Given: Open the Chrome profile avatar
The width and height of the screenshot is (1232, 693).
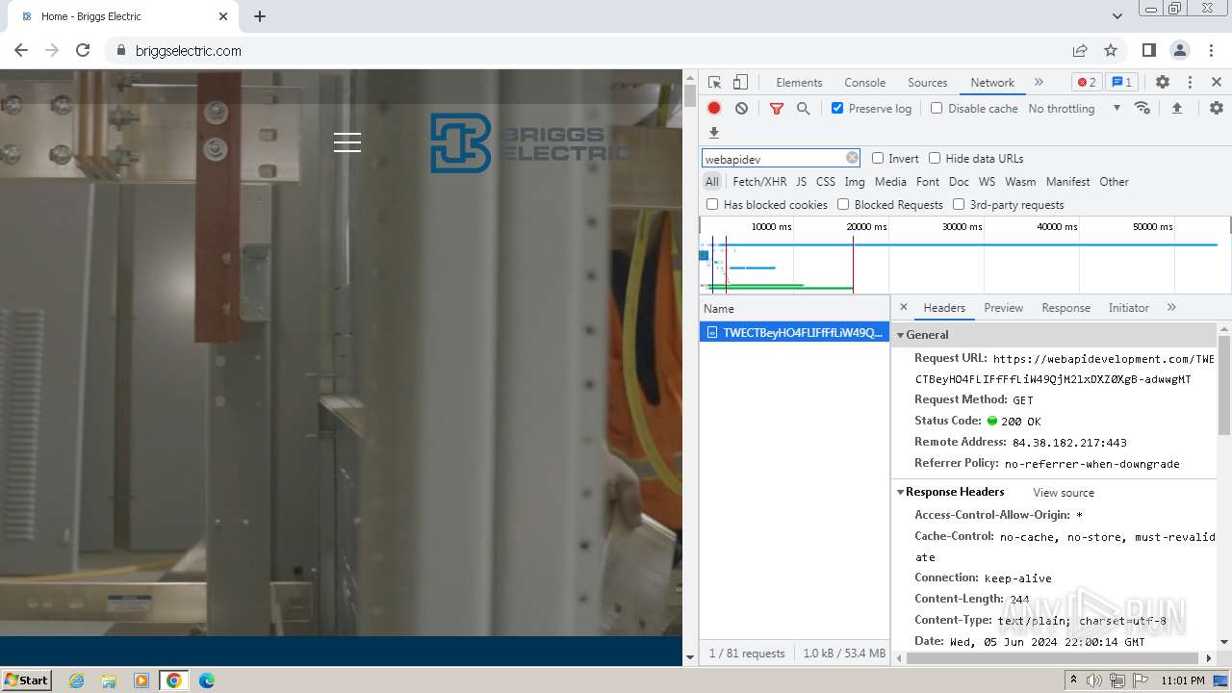Looking at the screenshot, I should (x=1180, y=50).
